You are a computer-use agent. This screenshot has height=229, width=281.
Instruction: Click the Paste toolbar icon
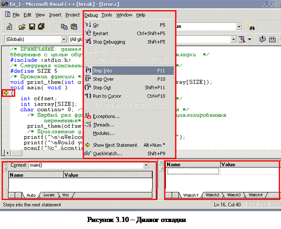74,27
